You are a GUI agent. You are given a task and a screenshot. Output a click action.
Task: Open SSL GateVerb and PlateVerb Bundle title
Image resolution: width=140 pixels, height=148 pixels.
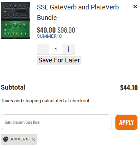[78, 12]
